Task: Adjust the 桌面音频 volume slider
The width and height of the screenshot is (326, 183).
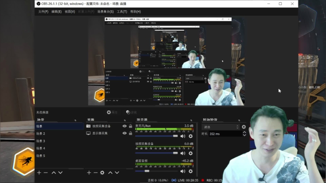Action: tap(147, 171)
